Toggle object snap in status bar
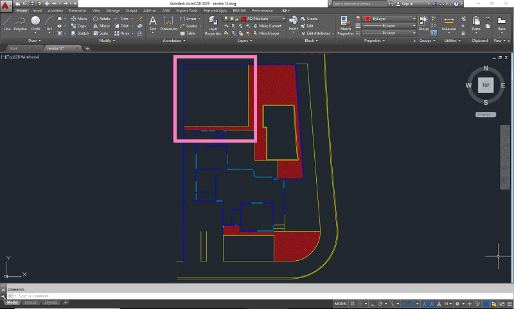 pos(412,304)
